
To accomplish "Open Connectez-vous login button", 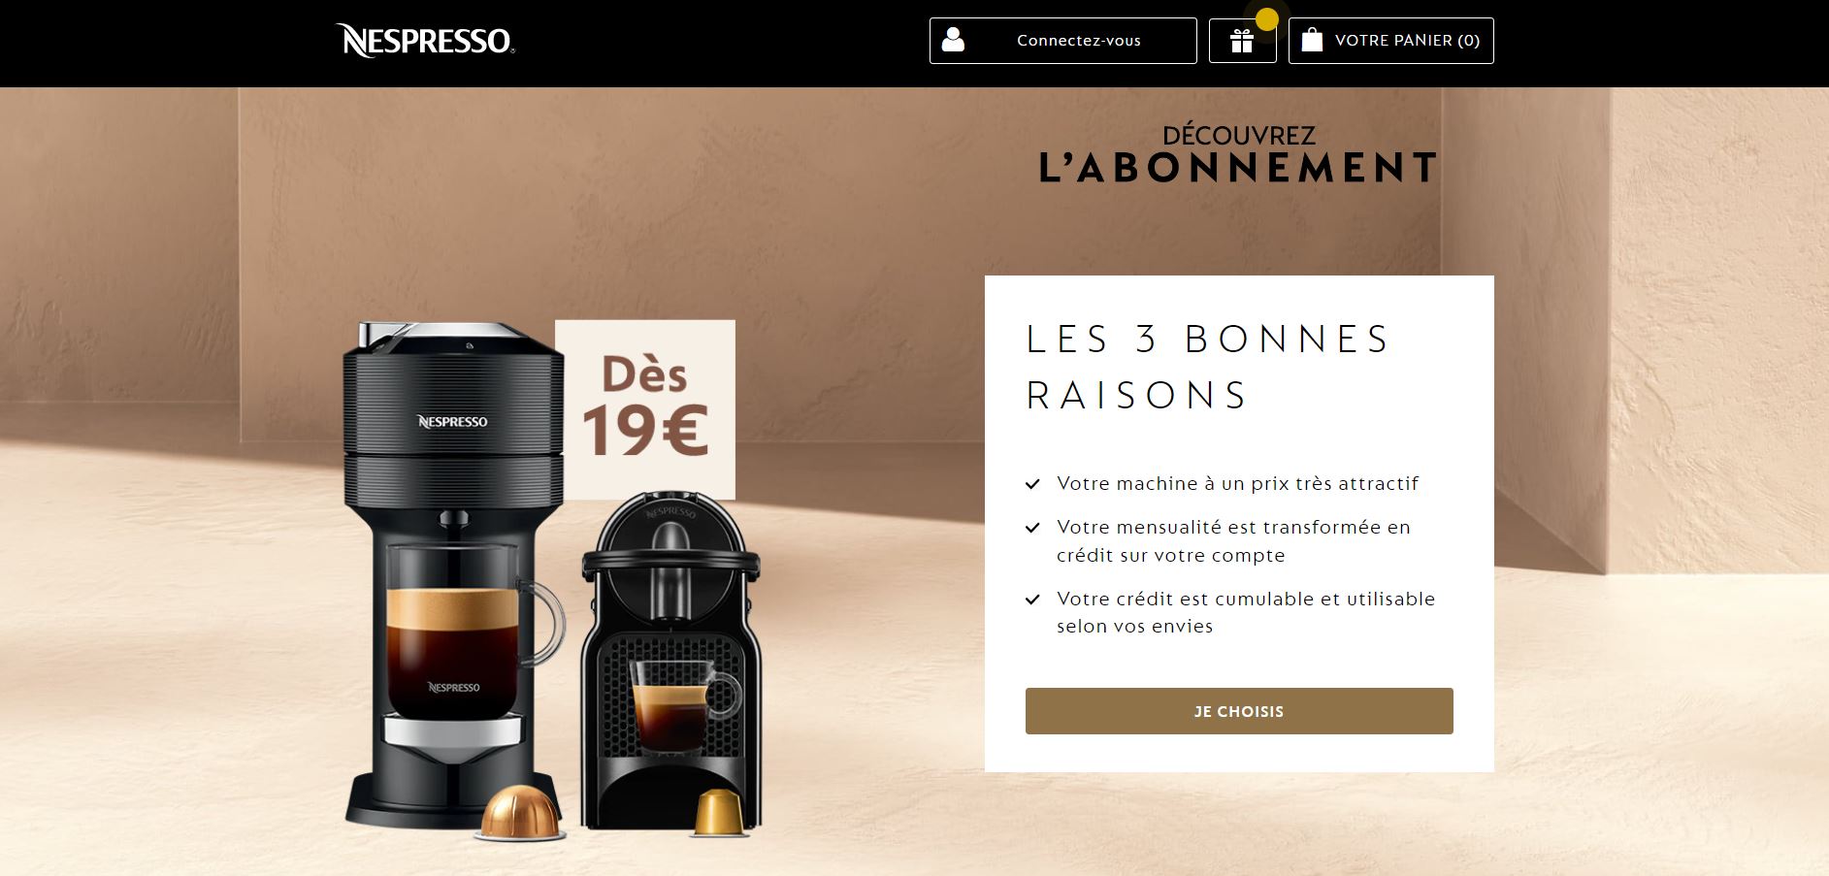I will point(1062,41).
